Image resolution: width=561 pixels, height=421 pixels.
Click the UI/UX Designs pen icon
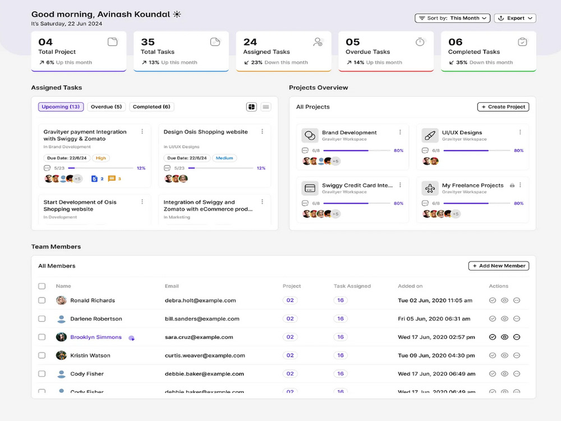[x=430, y=135]
